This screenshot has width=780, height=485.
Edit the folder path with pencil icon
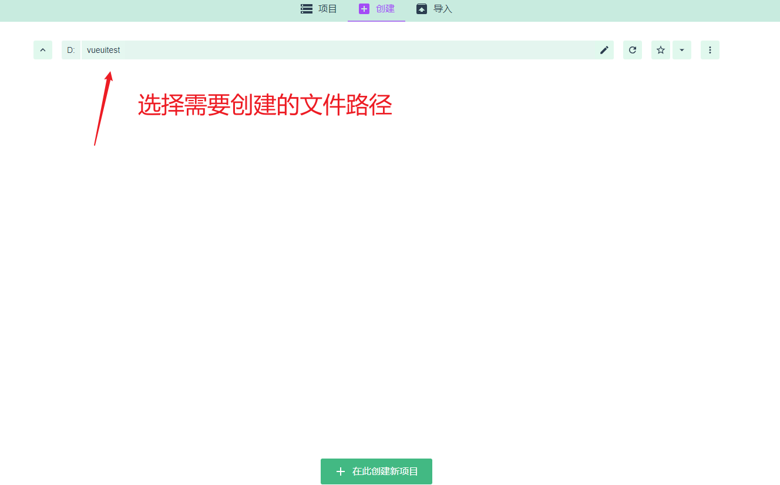(604, 50)
